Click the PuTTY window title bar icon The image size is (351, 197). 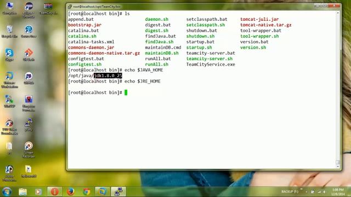pyautogui.click(x=70, y=7)
